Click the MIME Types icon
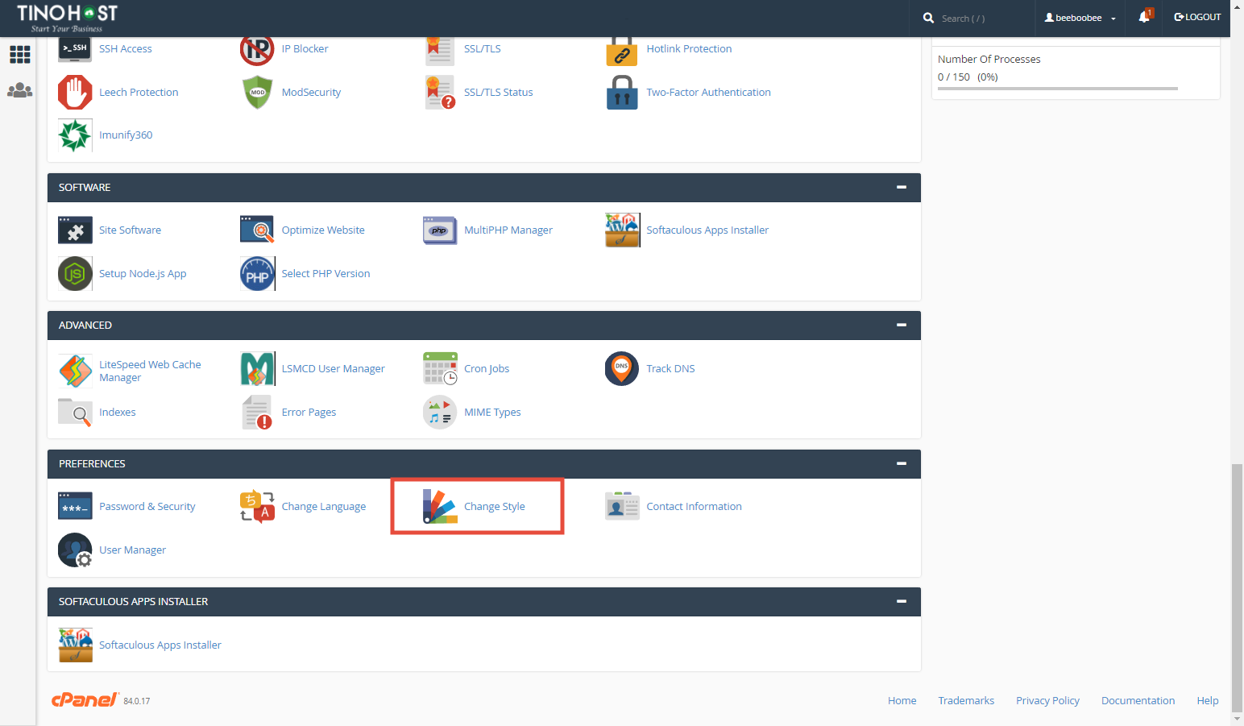 click(x=440, y=413)
